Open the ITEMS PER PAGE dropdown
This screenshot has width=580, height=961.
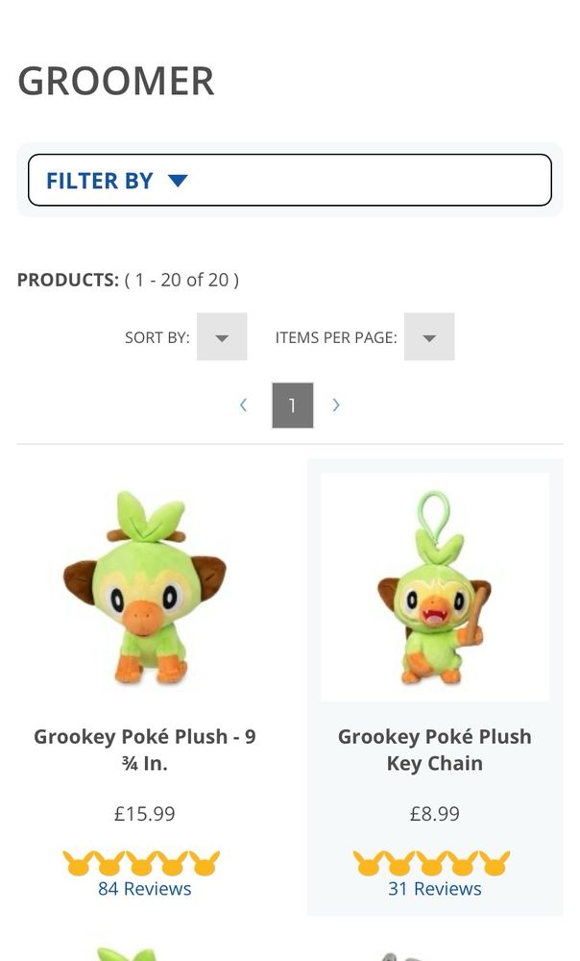(429, 337)
